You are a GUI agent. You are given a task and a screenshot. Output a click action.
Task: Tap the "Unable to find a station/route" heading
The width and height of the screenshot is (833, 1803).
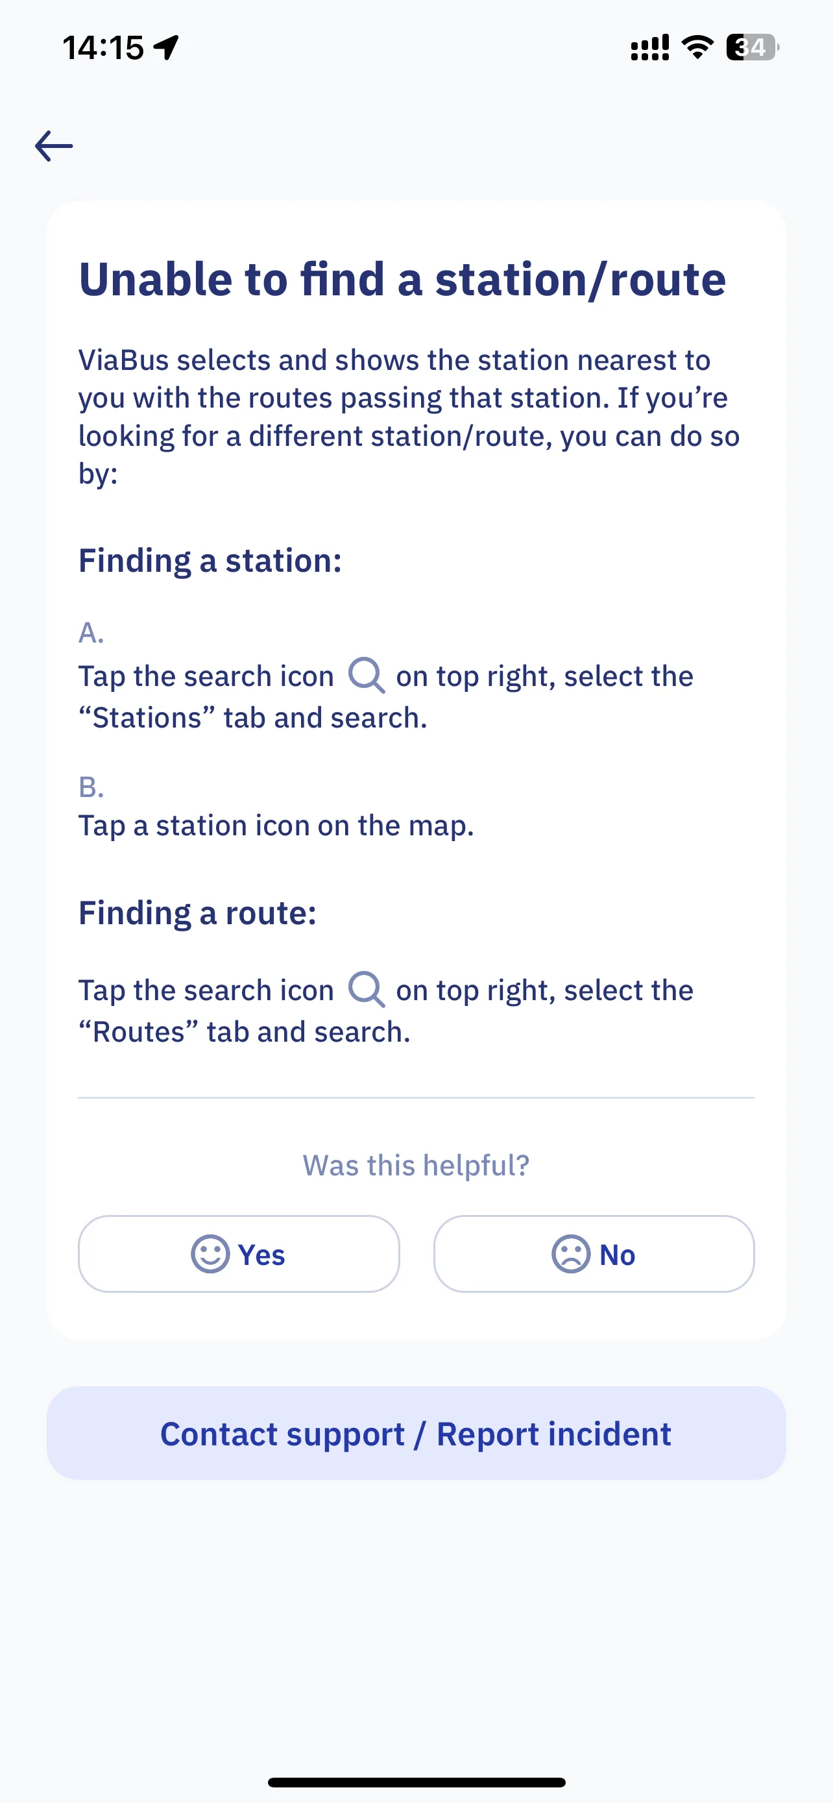click(x=402, y=279)
